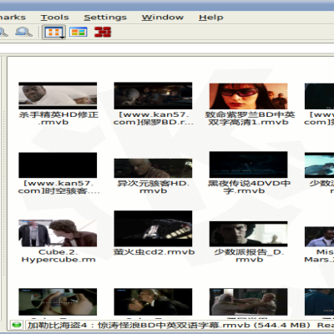Select the 萤火虫cd2.rmvb thumbnail
This screenshot has width=334, height=334.
pos(153,229)
